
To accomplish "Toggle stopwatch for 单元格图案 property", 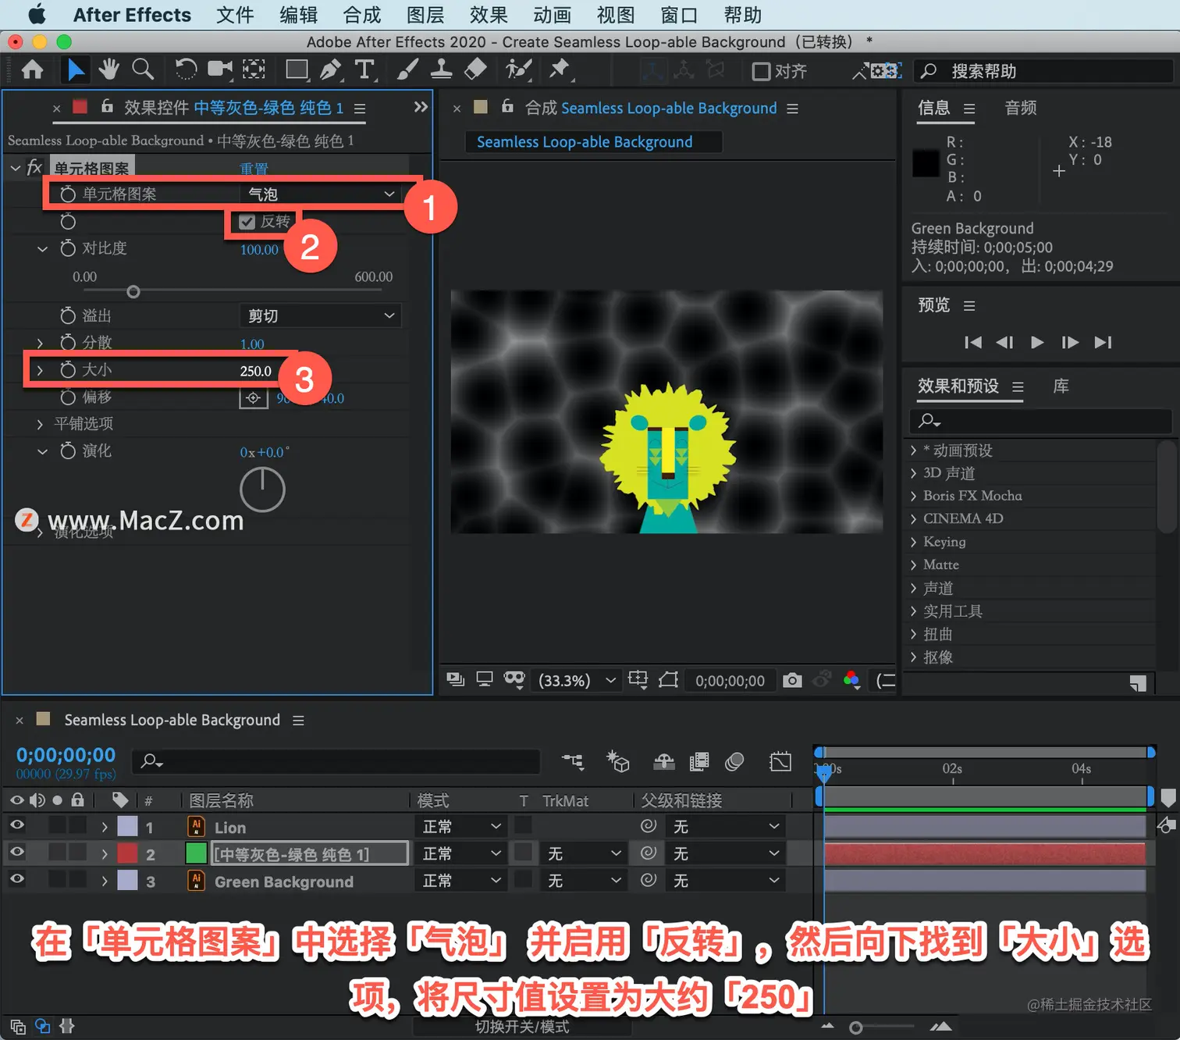I will click(x=68, y=194).
